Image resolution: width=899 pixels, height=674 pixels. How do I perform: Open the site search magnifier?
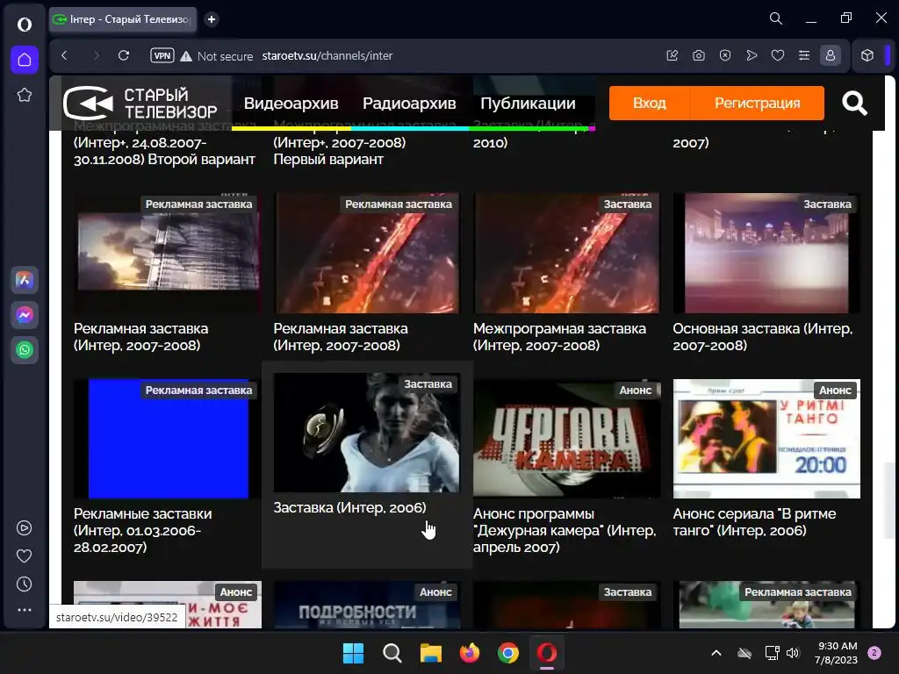854,104
